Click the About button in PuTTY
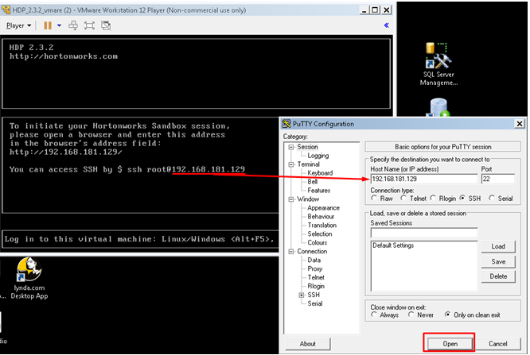 (x=308, y=344)
